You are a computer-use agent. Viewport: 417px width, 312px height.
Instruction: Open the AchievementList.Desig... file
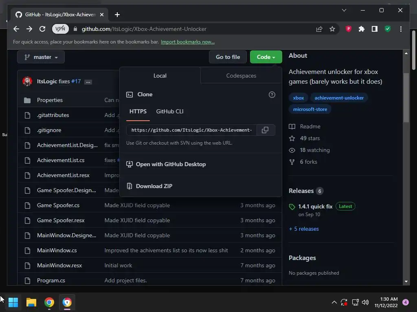pos(67,145)
